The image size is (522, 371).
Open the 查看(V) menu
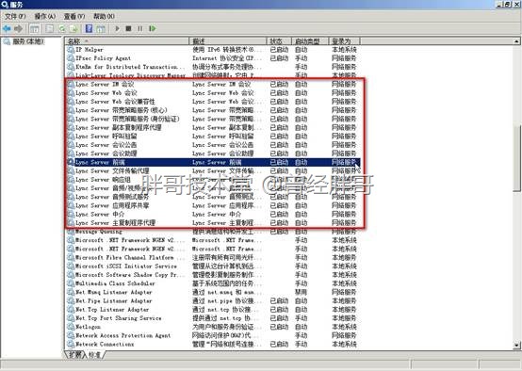click(74, 16)
